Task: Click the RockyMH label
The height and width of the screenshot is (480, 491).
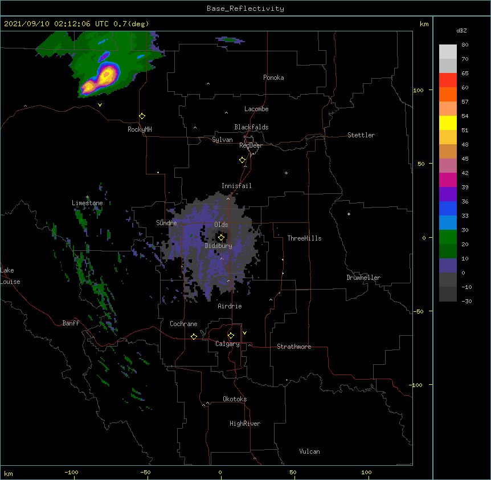Action: [140, 129]
